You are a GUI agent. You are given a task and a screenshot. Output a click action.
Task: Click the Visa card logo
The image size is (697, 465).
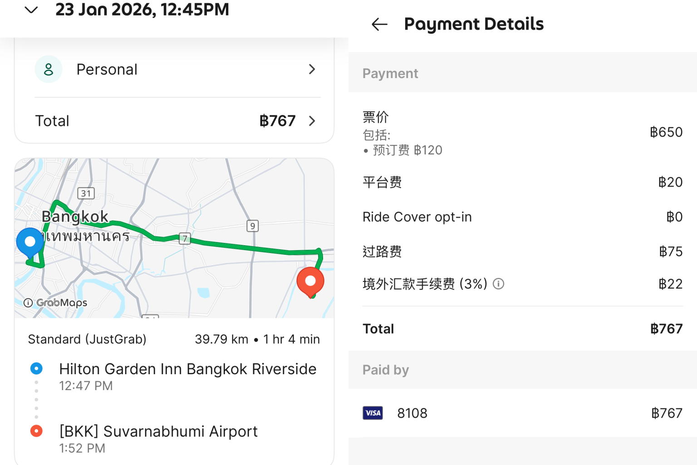(x=373, y=413)
